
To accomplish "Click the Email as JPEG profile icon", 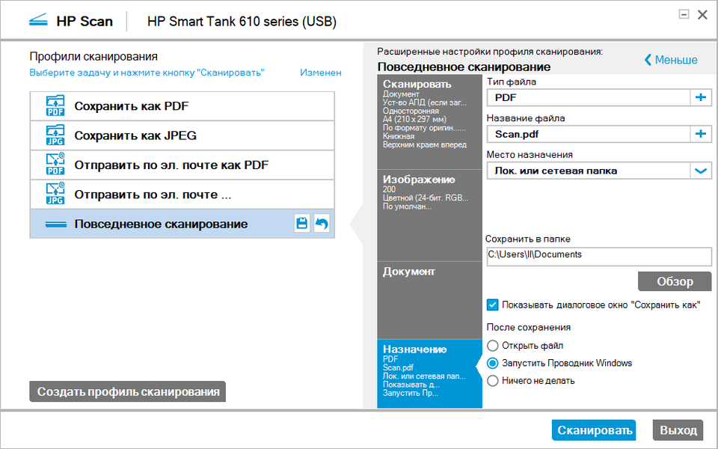I will coord(55,195).
